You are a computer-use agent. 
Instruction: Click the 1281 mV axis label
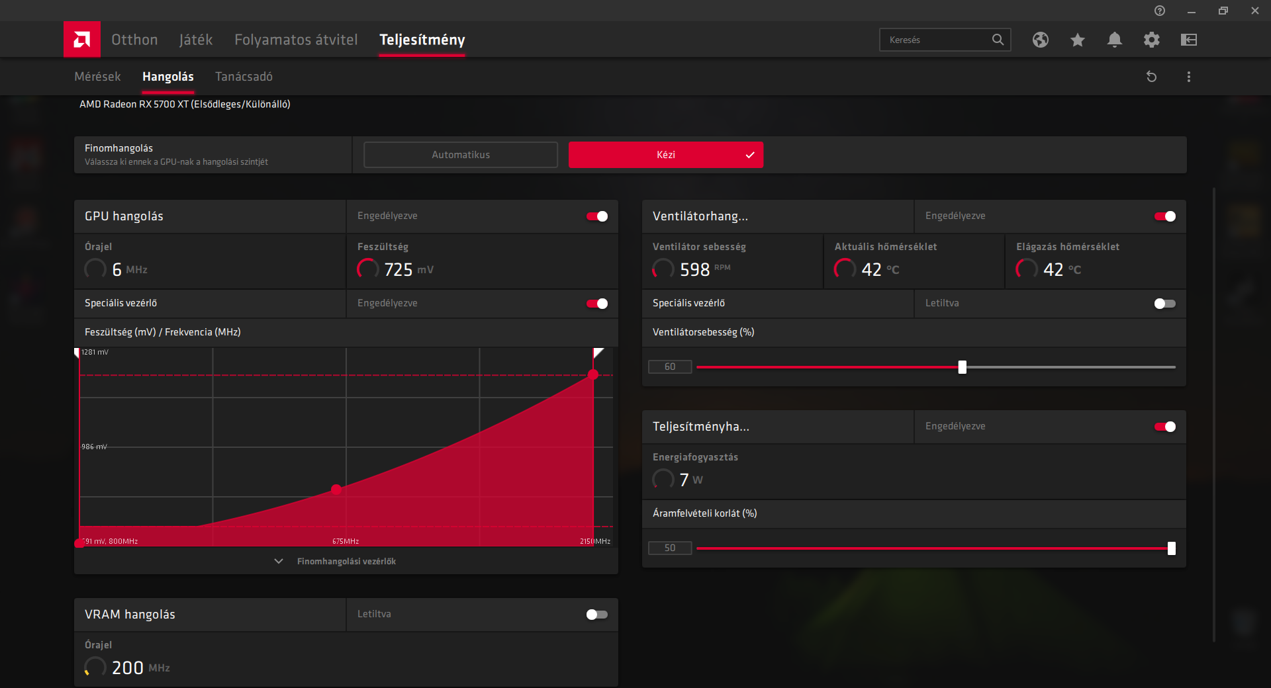coord(95,352)
